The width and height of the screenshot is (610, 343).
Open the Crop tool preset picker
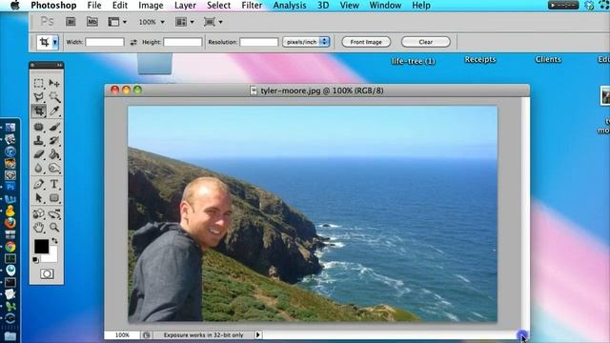tap(55, 42)
